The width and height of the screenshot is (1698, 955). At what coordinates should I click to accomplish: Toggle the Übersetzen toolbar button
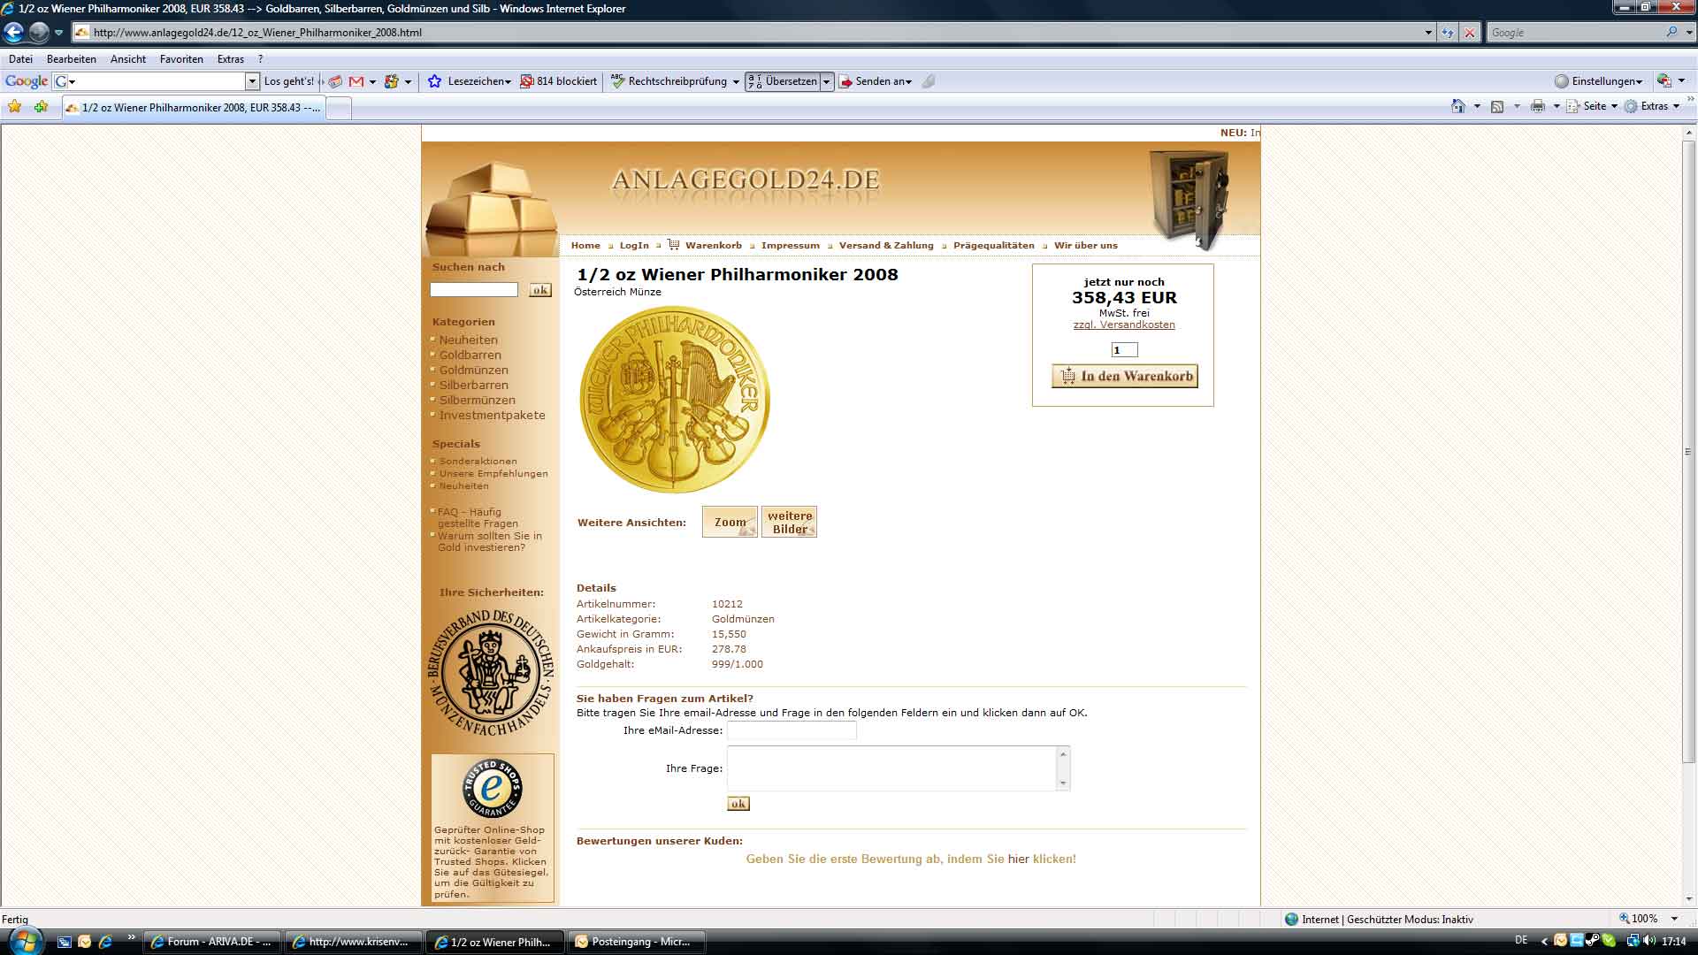(783, 81)
